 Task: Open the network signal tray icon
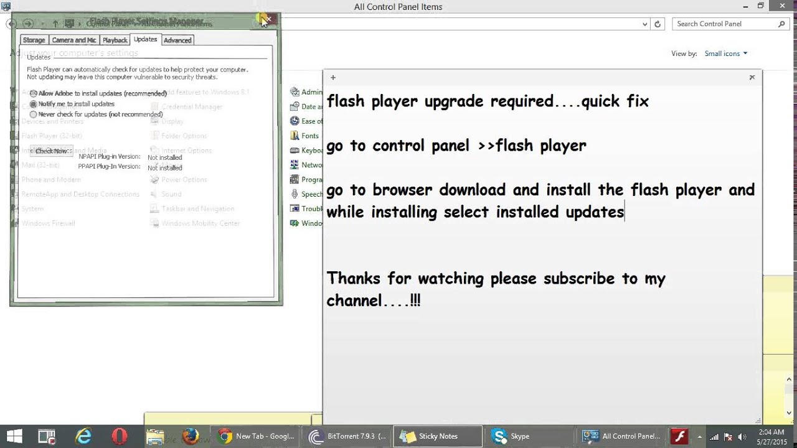pyautogui.click(x=714, y=437)
